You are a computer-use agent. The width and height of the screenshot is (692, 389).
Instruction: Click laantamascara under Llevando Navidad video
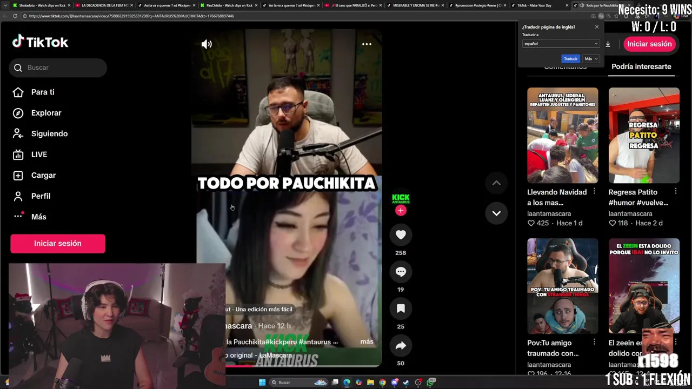tap(549, 213)
